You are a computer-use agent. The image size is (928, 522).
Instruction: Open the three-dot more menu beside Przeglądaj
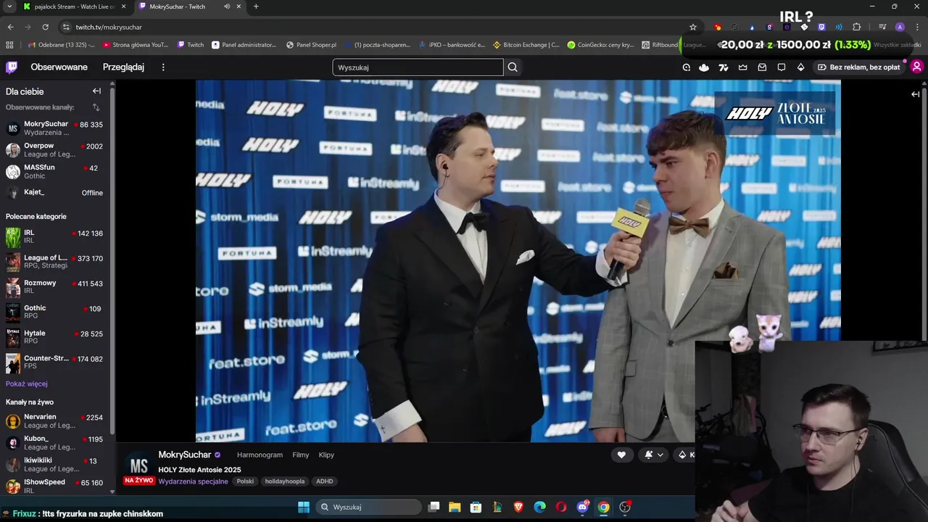163,67
